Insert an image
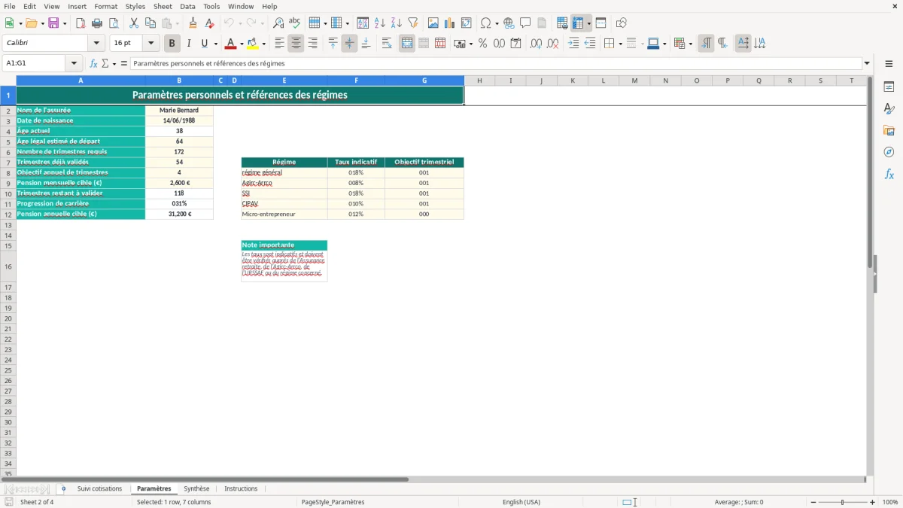The image size is (903, 508). [433, 23]
